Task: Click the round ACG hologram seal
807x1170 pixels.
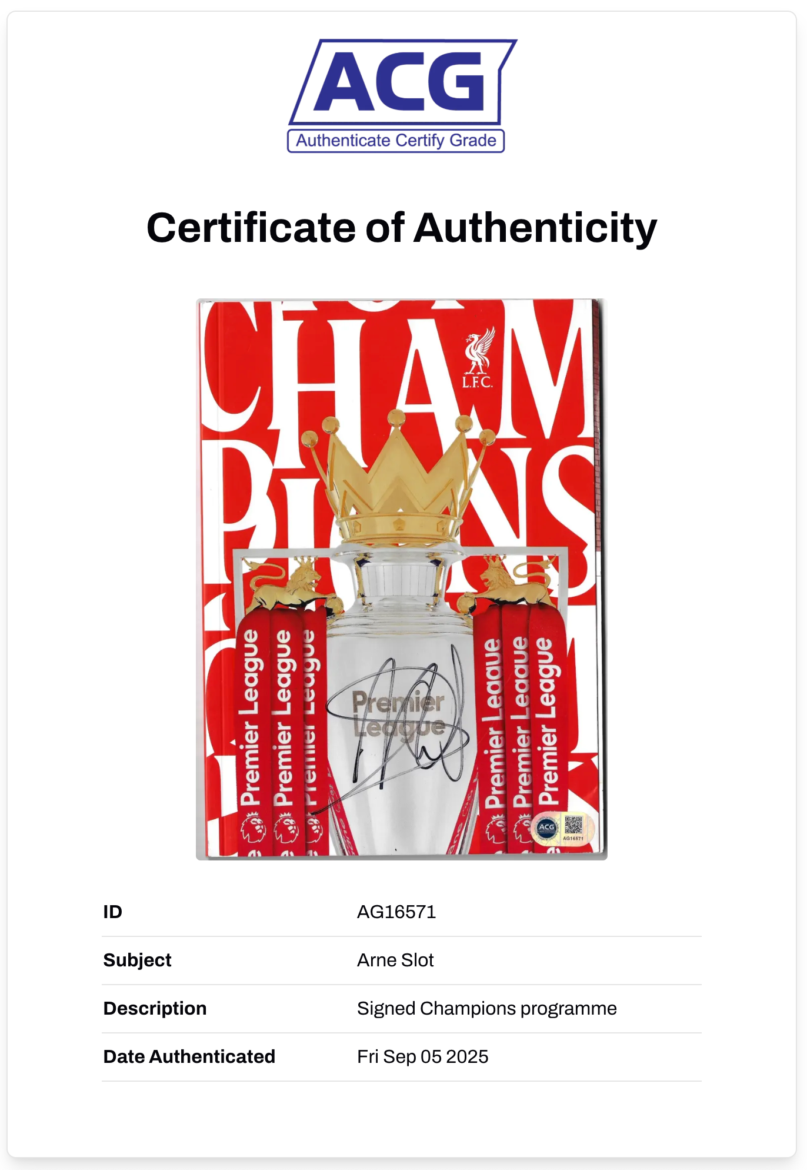Action: (x=546, y=828)
